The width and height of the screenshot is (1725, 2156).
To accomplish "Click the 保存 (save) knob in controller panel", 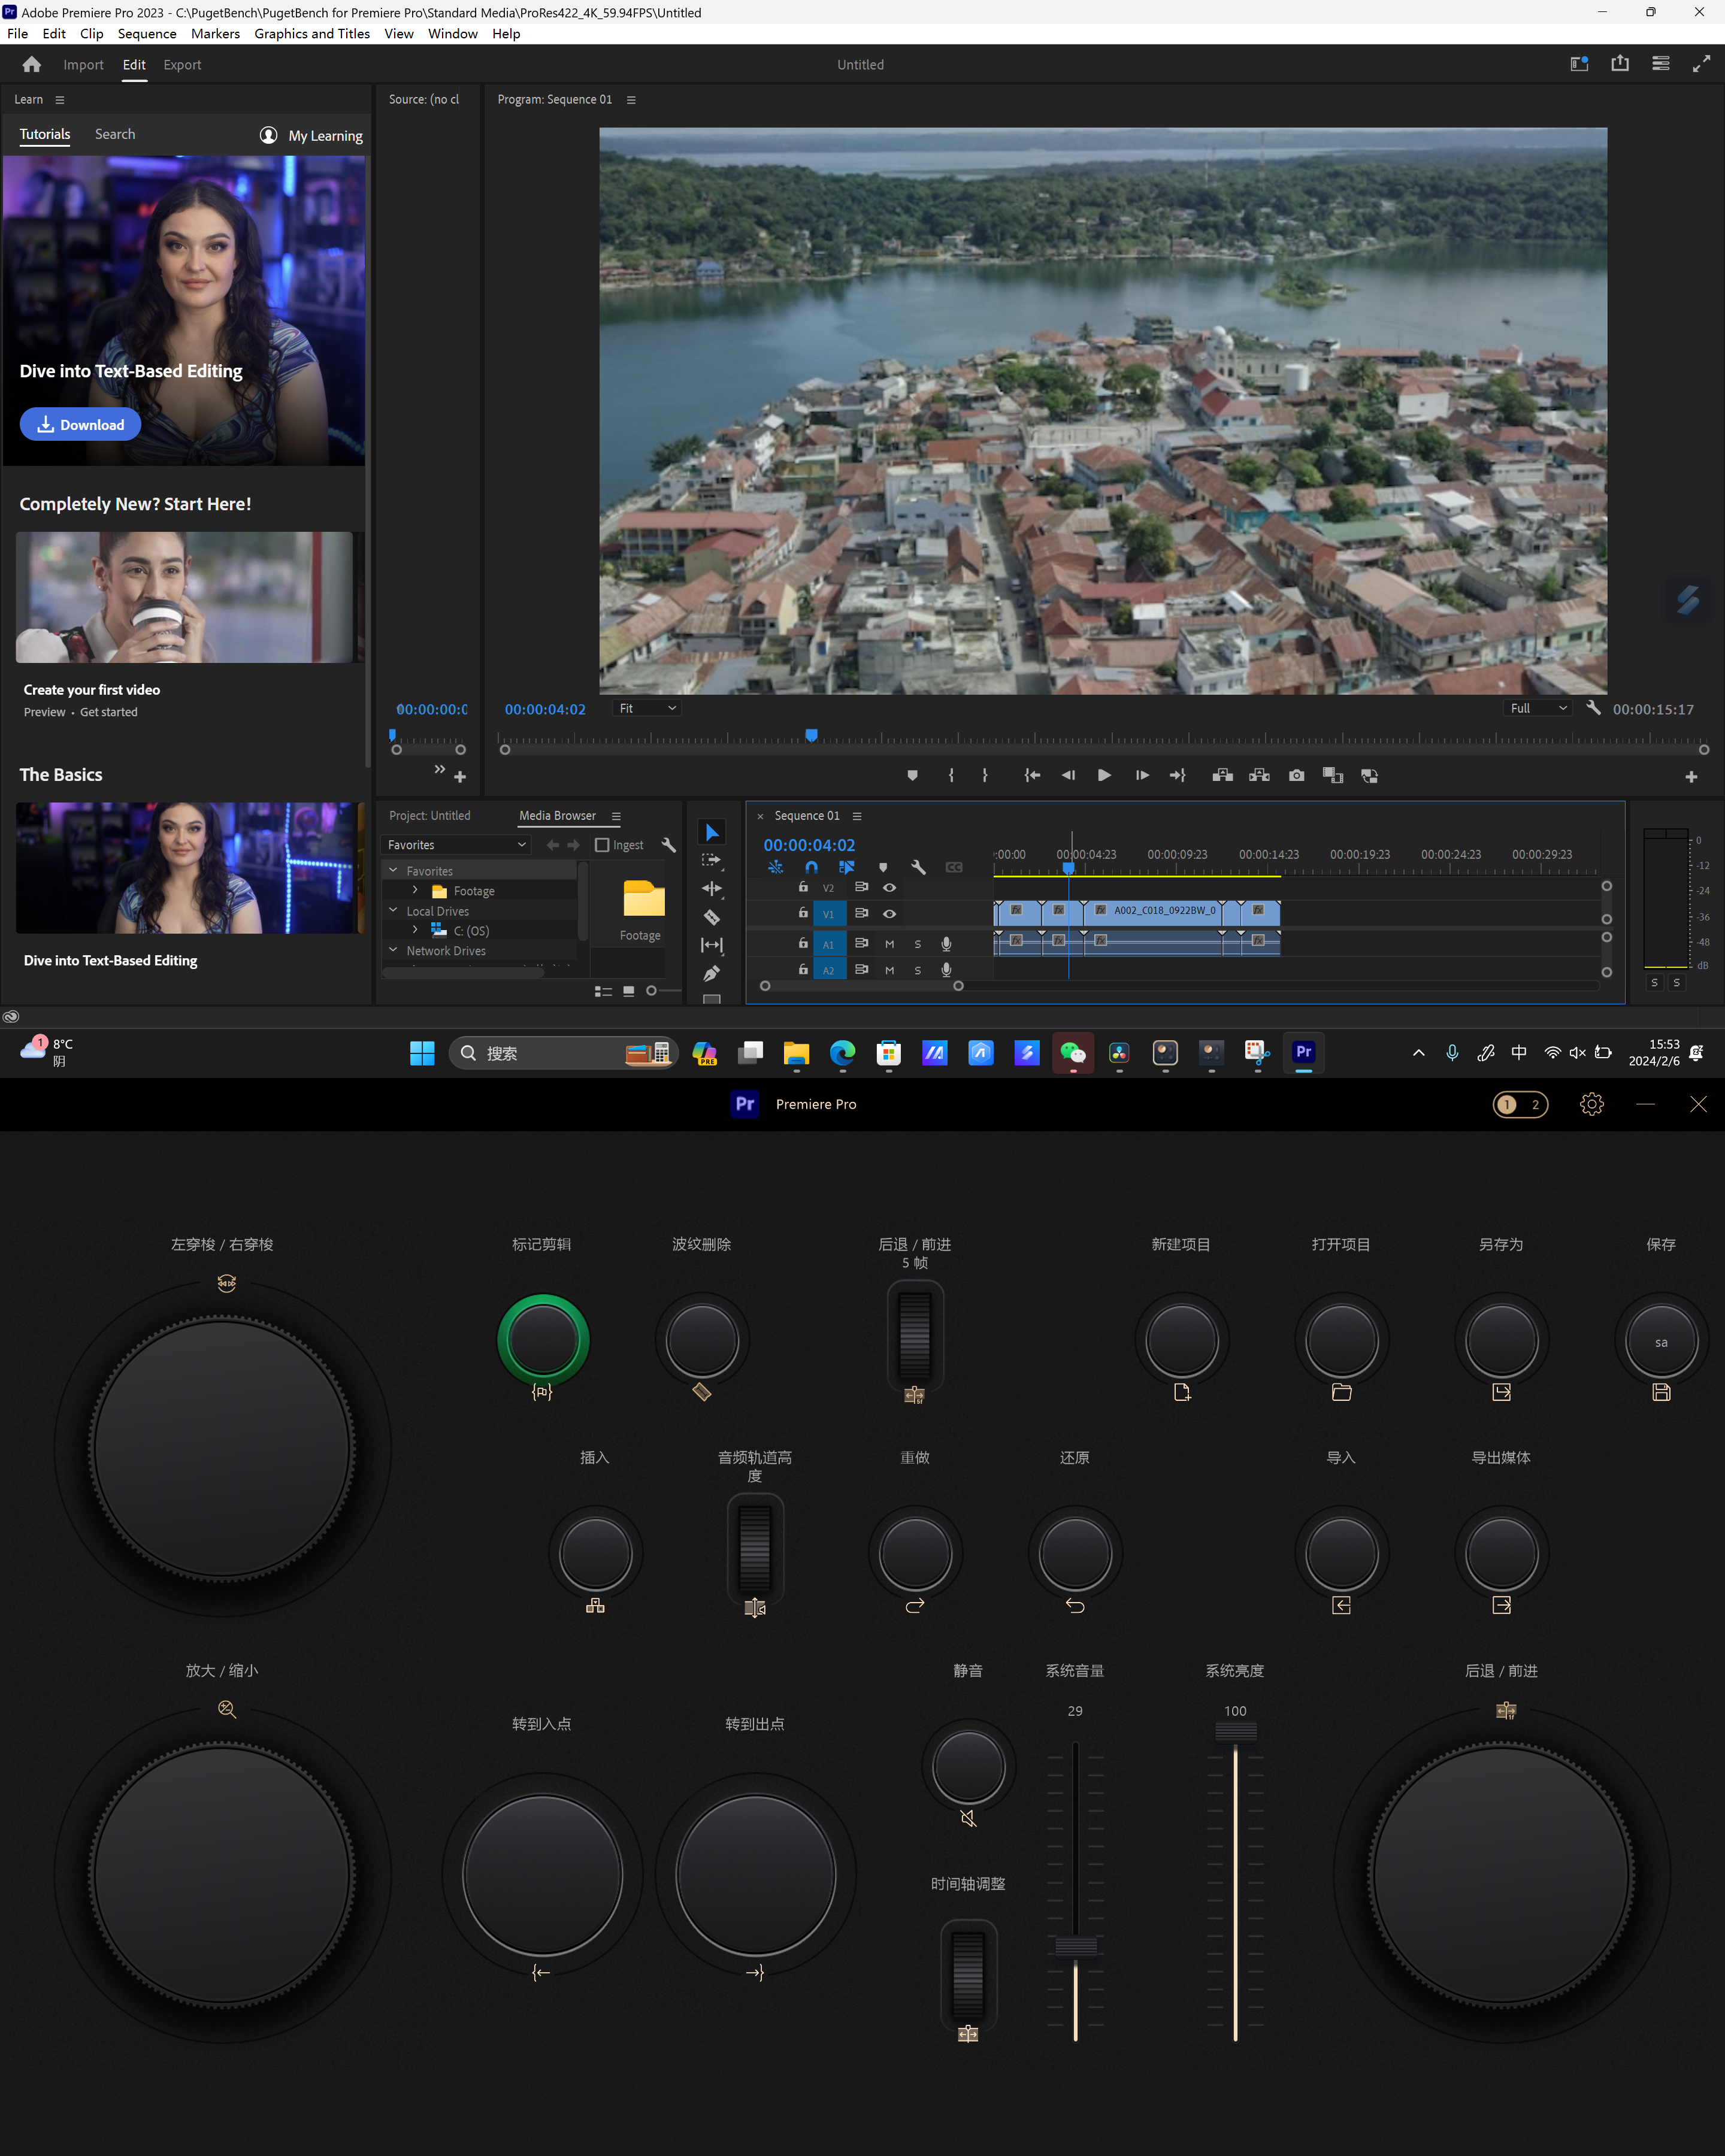I will [x=1661, y=1341].
